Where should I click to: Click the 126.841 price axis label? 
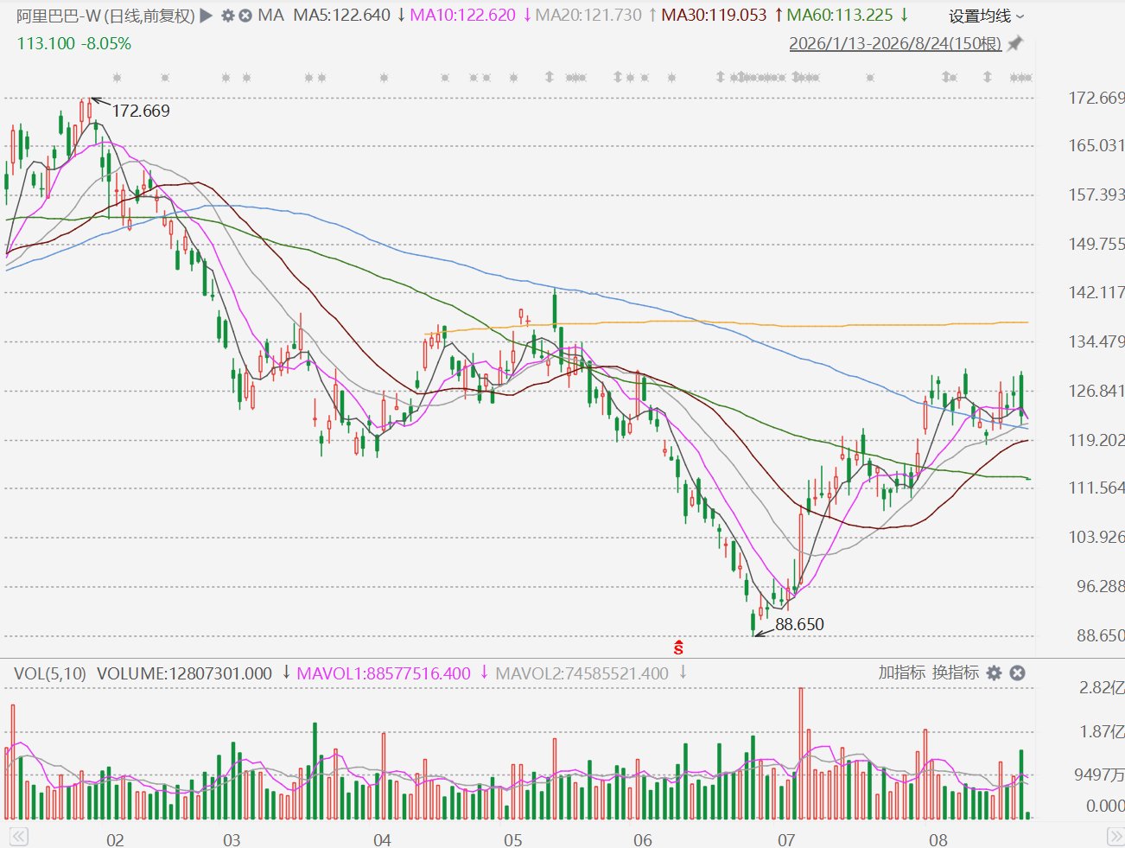point(1096,391)
